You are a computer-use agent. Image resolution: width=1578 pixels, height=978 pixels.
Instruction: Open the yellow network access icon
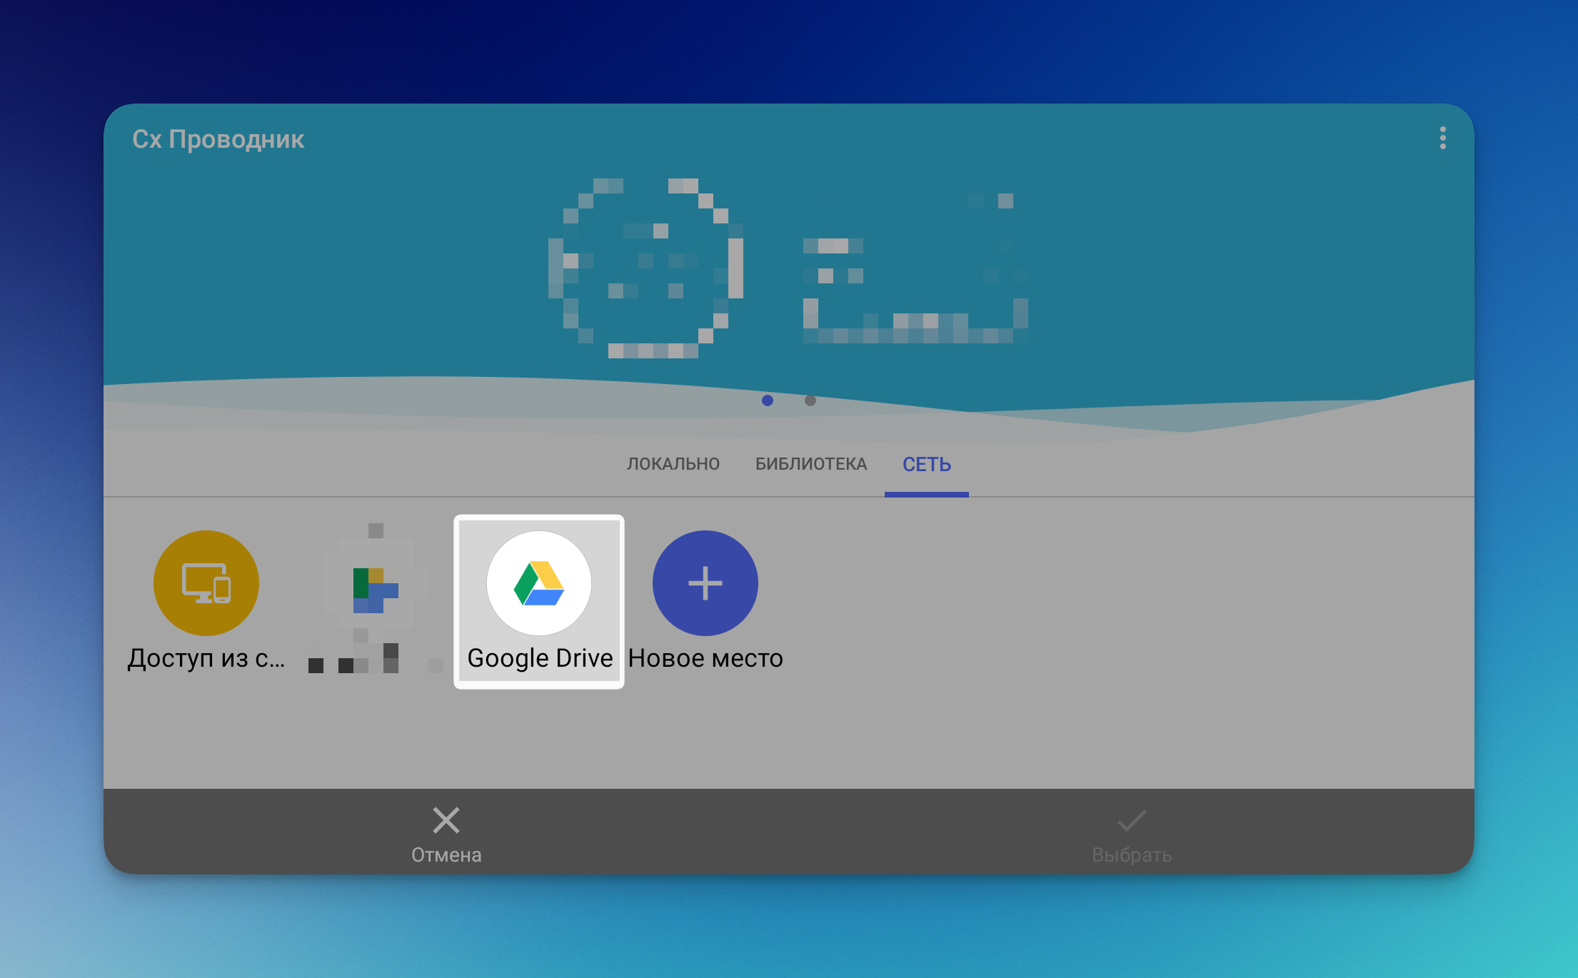click(x=206, y=583)
